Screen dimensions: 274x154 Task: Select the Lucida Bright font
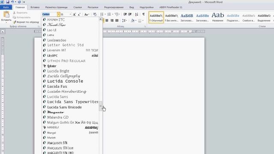tap(71, 71)
